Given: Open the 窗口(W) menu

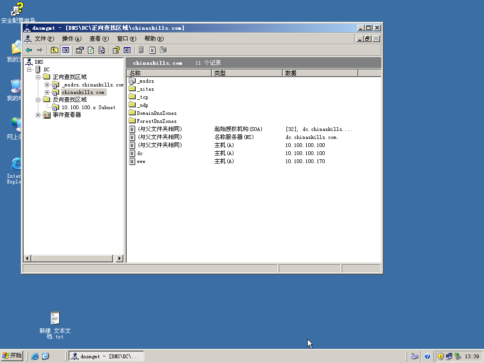Looking at the screenshot, I should tap(127, 39).
